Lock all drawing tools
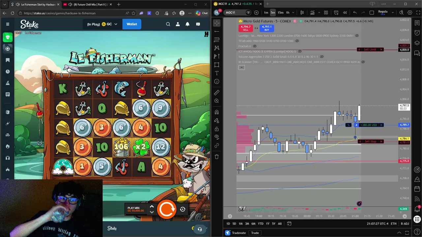The image size is (422, 237). click(217, 129)
